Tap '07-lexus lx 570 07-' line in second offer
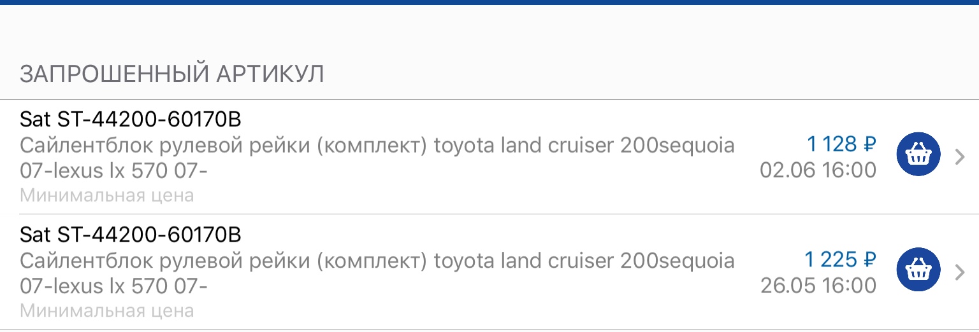Image resolution: width=979 pixels, height=332 pixels. [x=113, y=287]
